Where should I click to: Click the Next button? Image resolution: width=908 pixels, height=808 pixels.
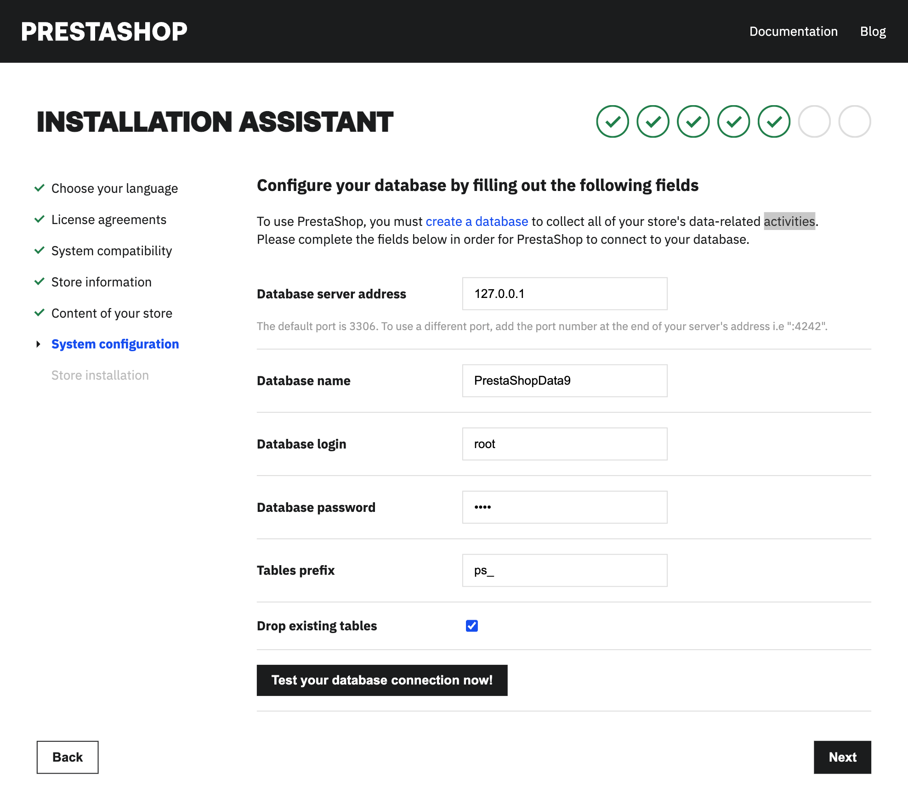[x=842, y=757]
